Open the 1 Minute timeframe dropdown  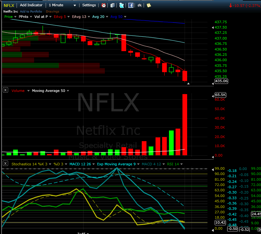62,5
